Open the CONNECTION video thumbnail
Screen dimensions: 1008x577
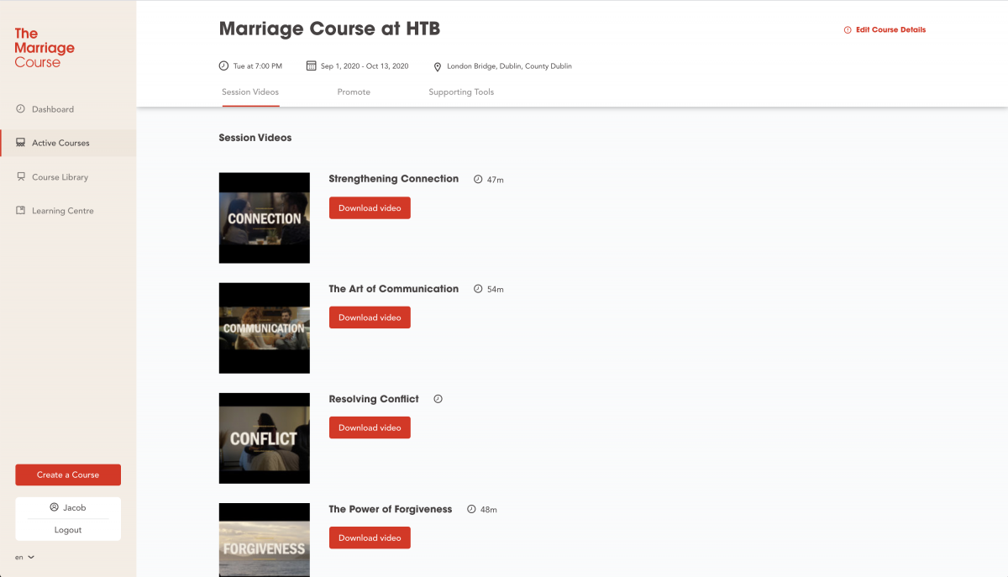click(265, 218)
